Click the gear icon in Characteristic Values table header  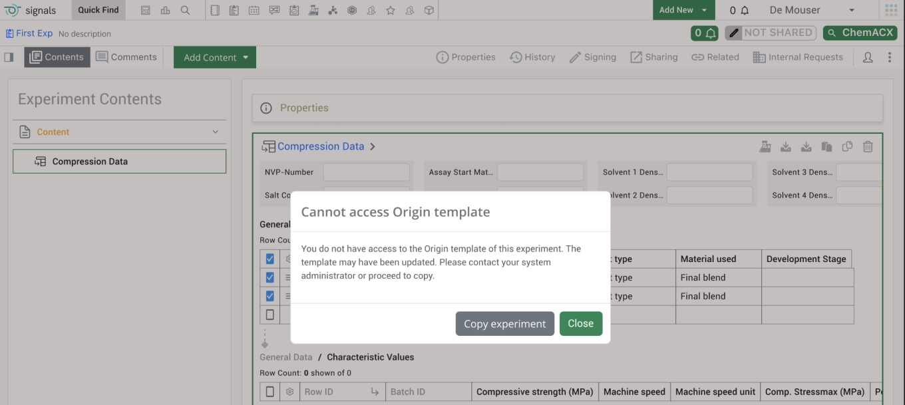[x=289, y=392]
